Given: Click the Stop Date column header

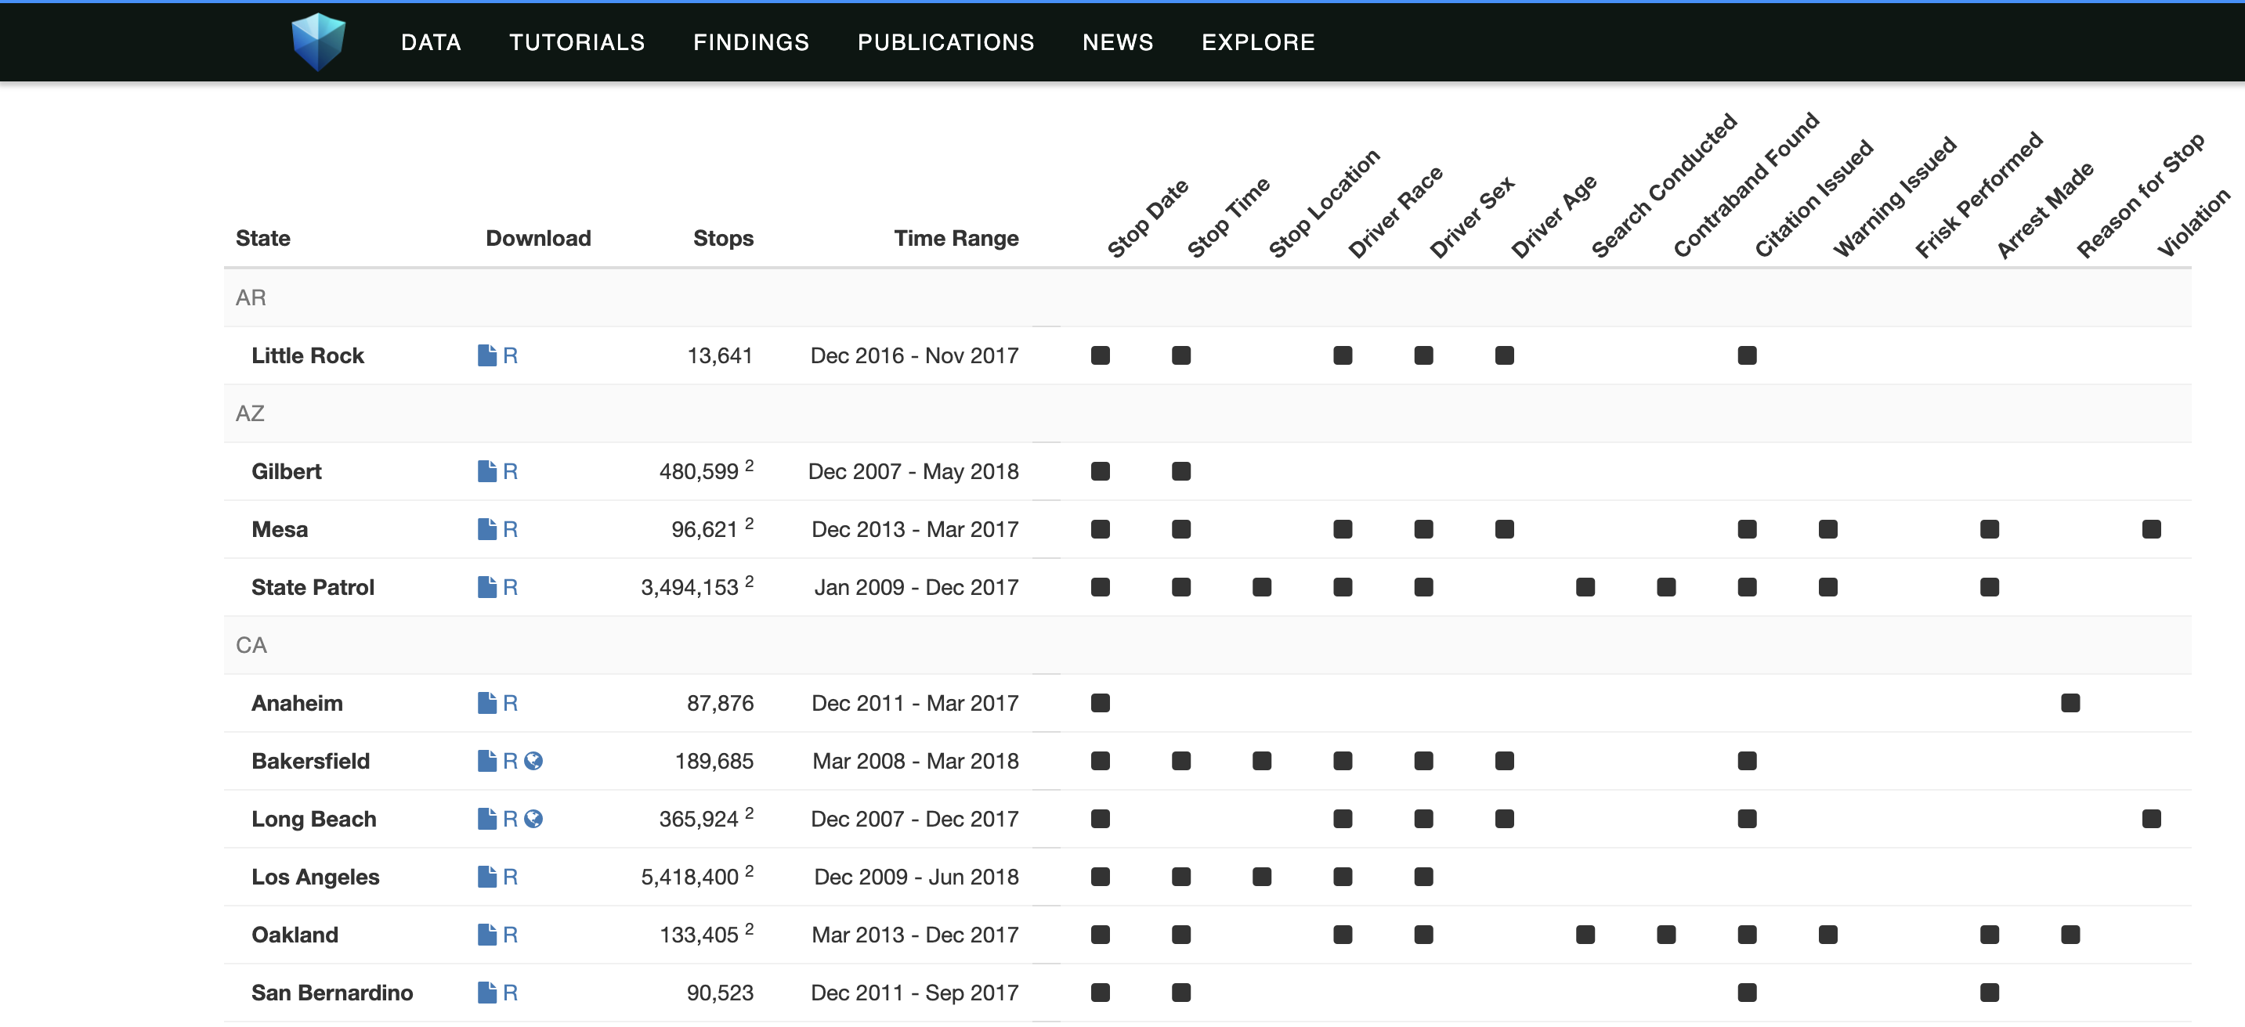Looking at the screenshot, I should tap(1146, 218).
